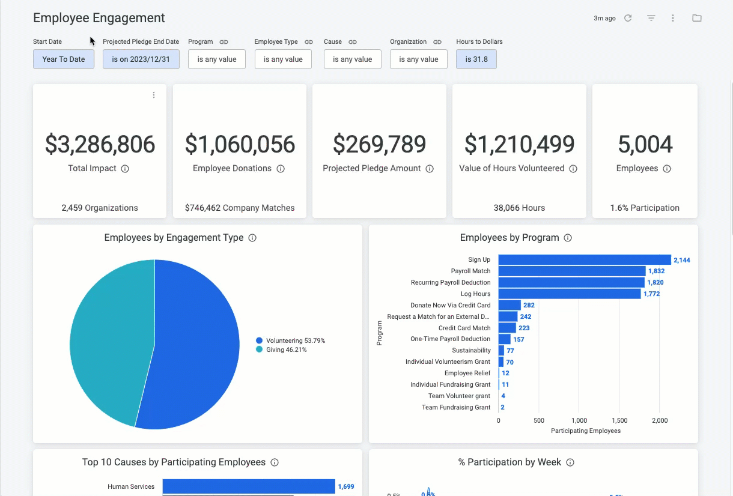Image resolution: width=733 pixels, height=496 pixels.
Task: Toggle the Giving legend entry in pie chart
Action: click(x=281, y=349)
